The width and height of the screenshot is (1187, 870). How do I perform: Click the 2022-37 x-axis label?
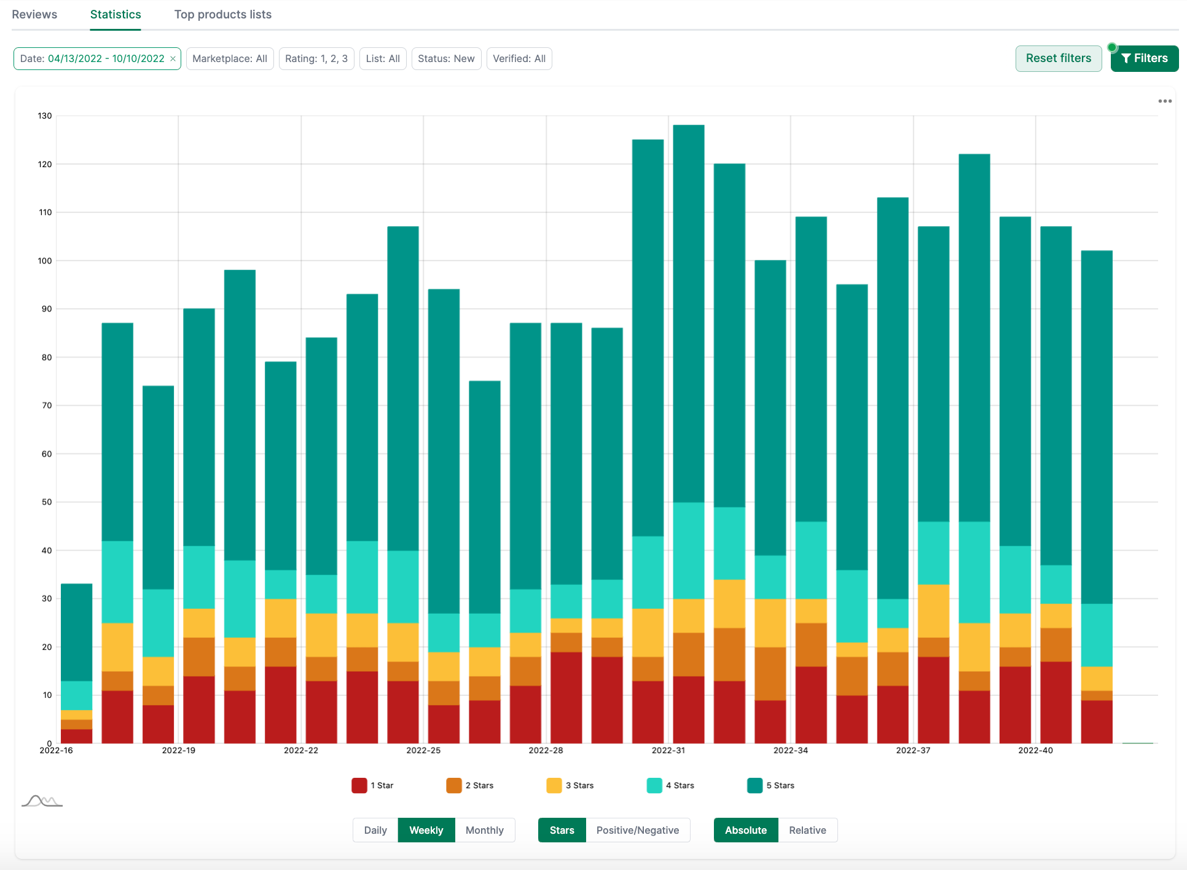pos(913,750)
